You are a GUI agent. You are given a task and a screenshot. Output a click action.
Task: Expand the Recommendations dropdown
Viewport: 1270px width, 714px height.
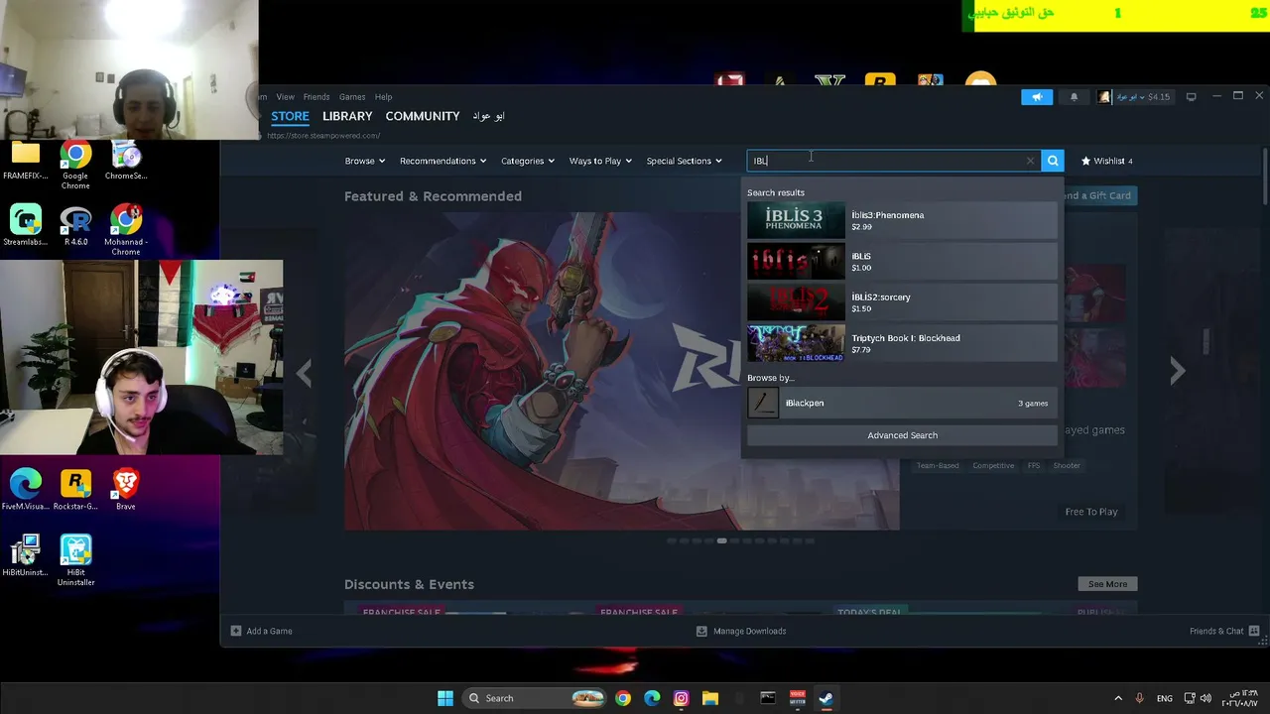[443, 161]
